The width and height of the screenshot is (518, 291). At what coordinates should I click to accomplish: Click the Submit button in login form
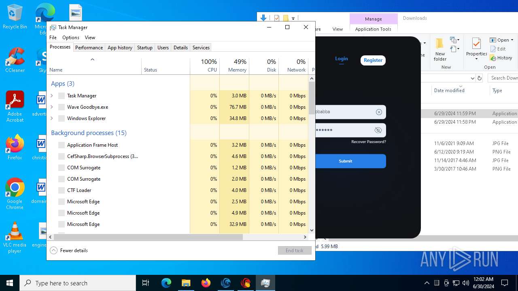[345, 161]
